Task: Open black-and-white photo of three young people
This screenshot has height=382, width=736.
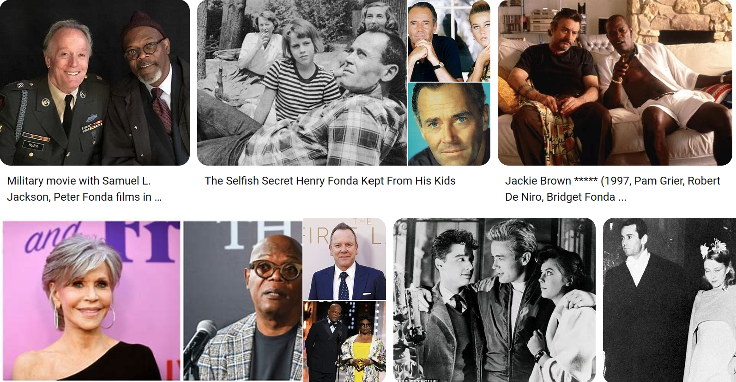Action: (x=495, y=300)
